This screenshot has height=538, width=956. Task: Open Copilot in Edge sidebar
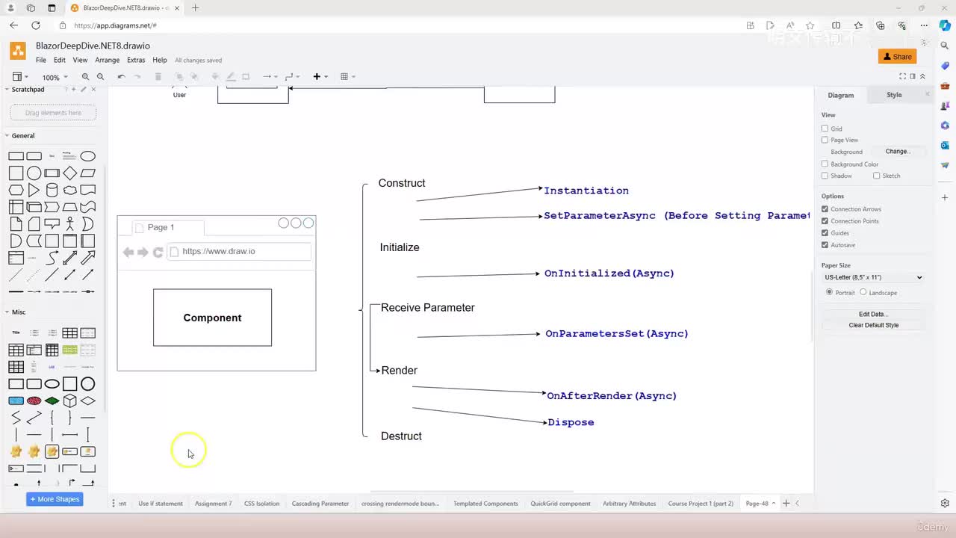point(945,25)
